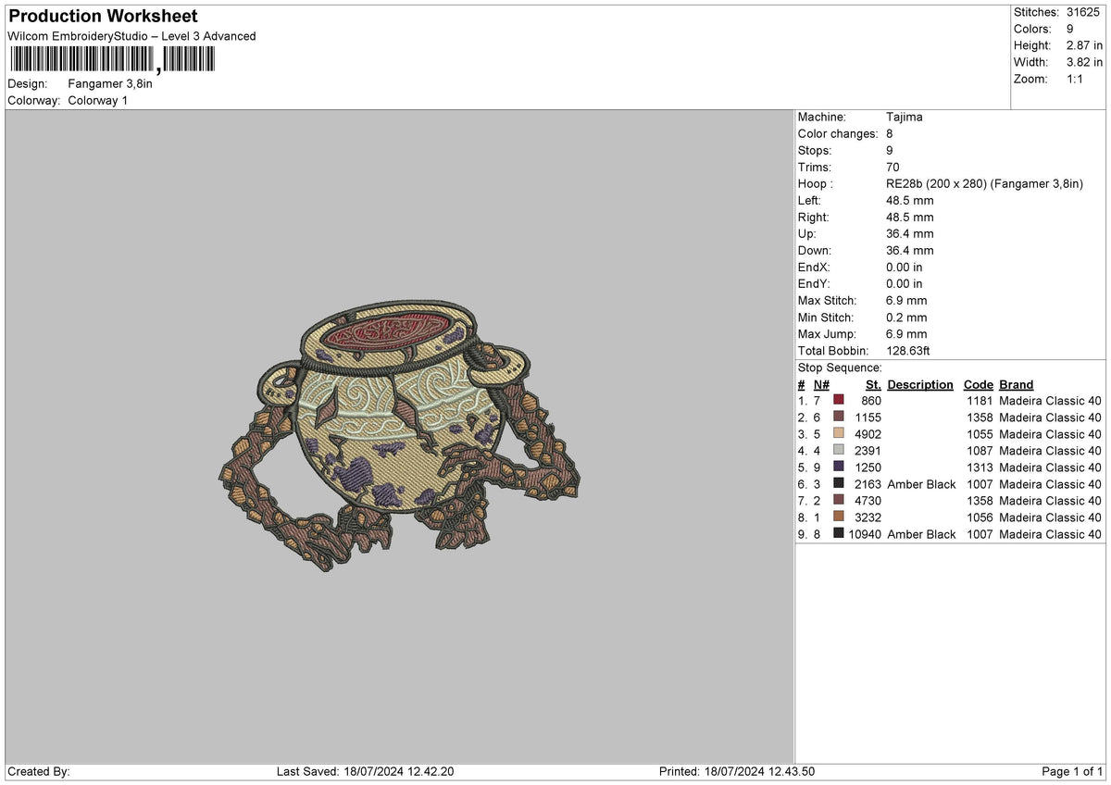Image resolution: width=1111 pixels, height=785 pixels.
Task: Click the 'Colorway 1' value
Action: 98,100
